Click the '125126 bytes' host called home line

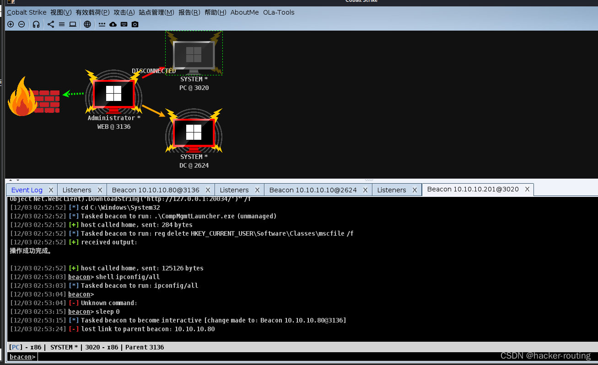107,268
